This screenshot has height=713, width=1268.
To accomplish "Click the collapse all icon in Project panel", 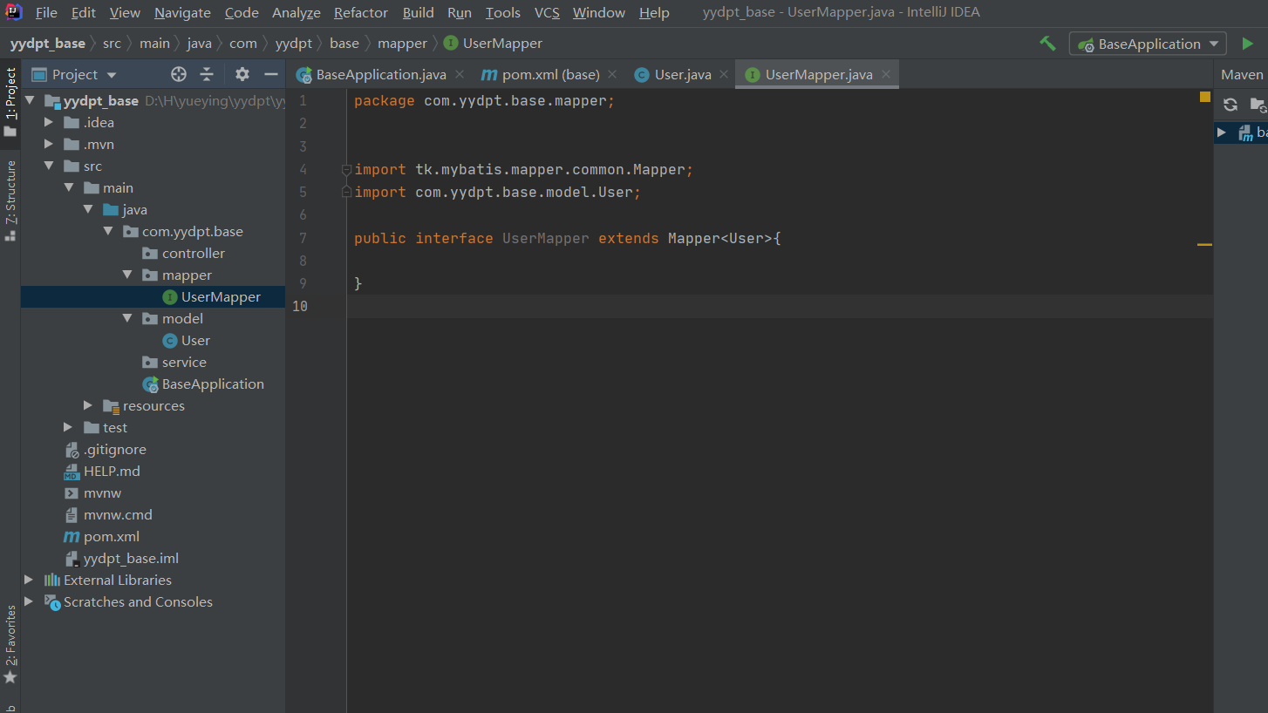I will pyautogui.click(x=207, y=74).
